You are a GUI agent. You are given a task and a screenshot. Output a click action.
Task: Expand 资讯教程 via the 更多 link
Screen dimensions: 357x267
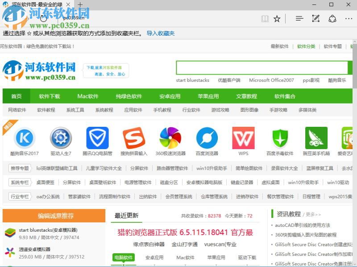pos(311,213)
